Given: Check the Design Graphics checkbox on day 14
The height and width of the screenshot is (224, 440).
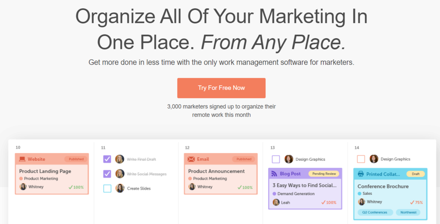Looking at the screenshot, I should click(x=361, y=159).
